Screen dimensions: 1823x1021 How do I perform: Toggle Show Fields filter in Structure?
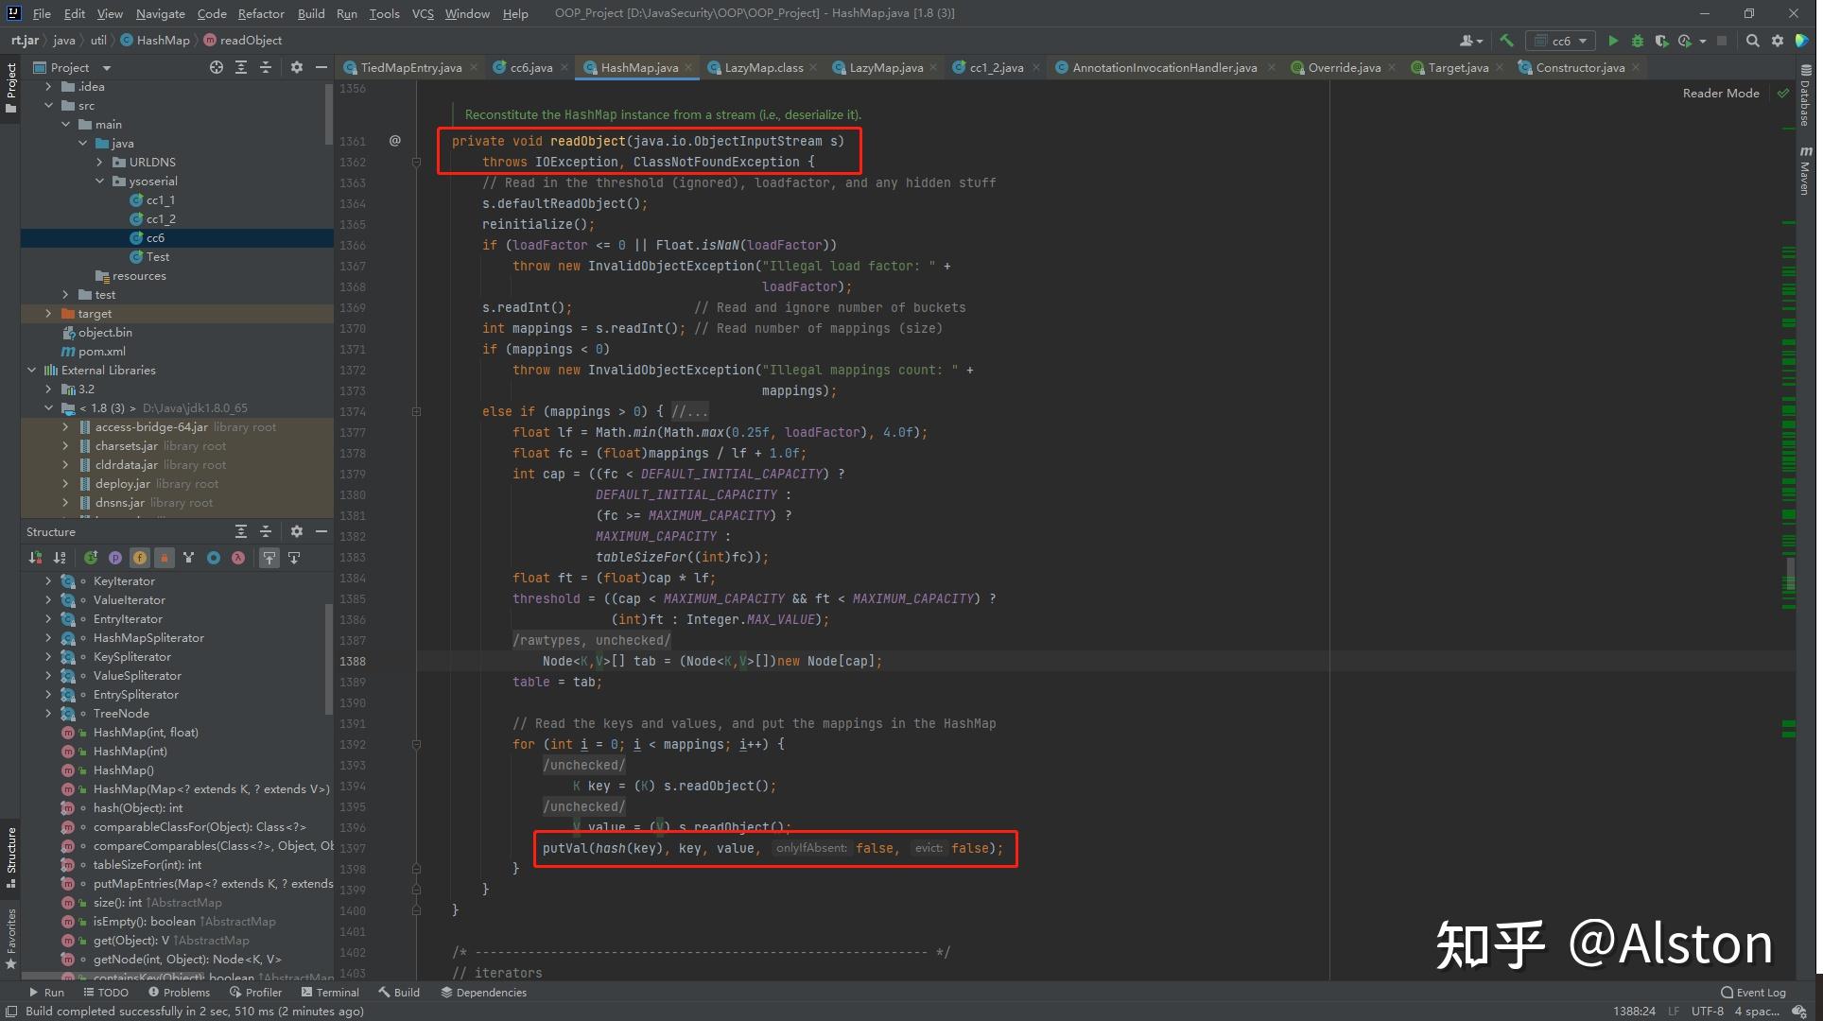(140, 558)
